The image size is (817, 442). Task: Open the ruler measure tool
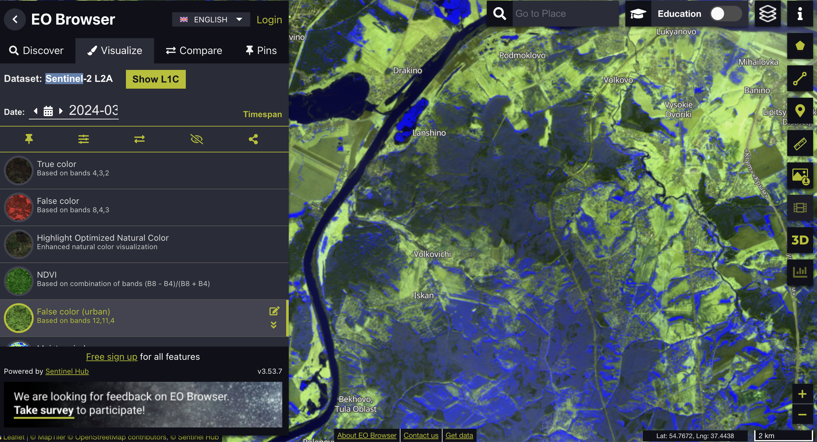[800, 143]
